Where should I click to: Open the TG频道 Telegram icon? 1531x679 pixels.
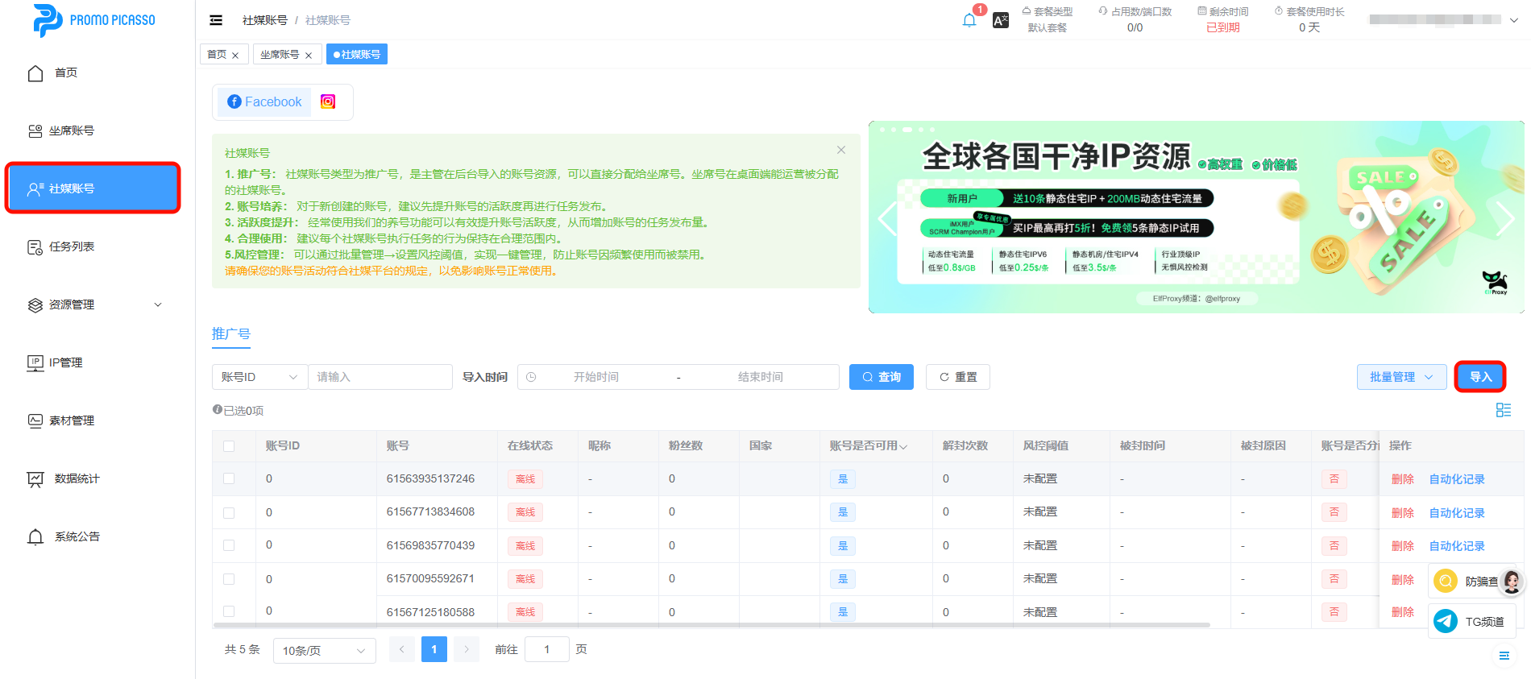coord(1446,621)
